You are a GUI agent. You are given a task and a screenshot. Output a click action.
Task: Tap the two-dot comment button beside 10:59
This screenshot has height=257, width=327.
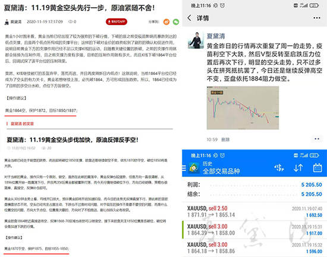tap(316, 139)
